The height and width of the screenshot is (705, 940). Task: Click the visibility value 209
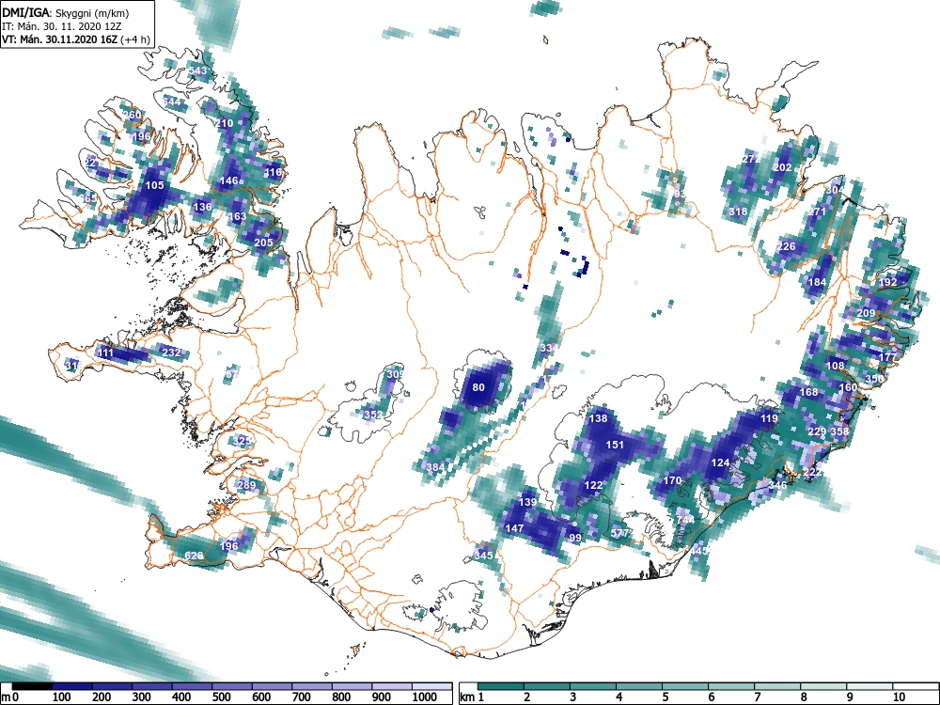pyautogui.click(x=866, y=313)
